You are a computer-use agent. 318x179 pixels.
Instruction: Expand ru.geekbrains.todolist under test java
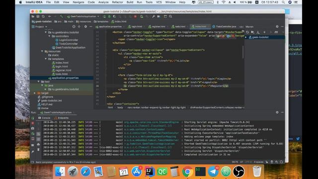[46, 89]
